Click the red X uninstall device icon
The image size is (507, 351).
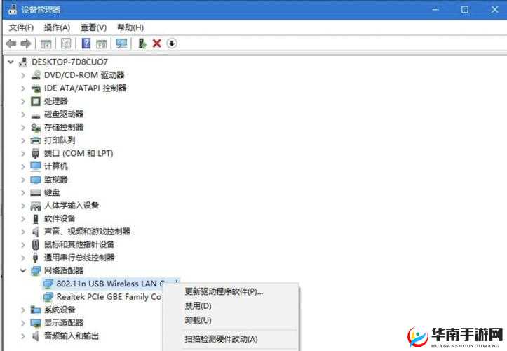tap(157, 44)
